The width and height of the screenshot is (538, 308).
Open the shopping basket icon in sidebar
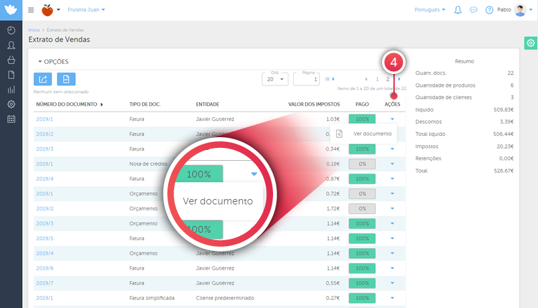click(x=11, y=60)
